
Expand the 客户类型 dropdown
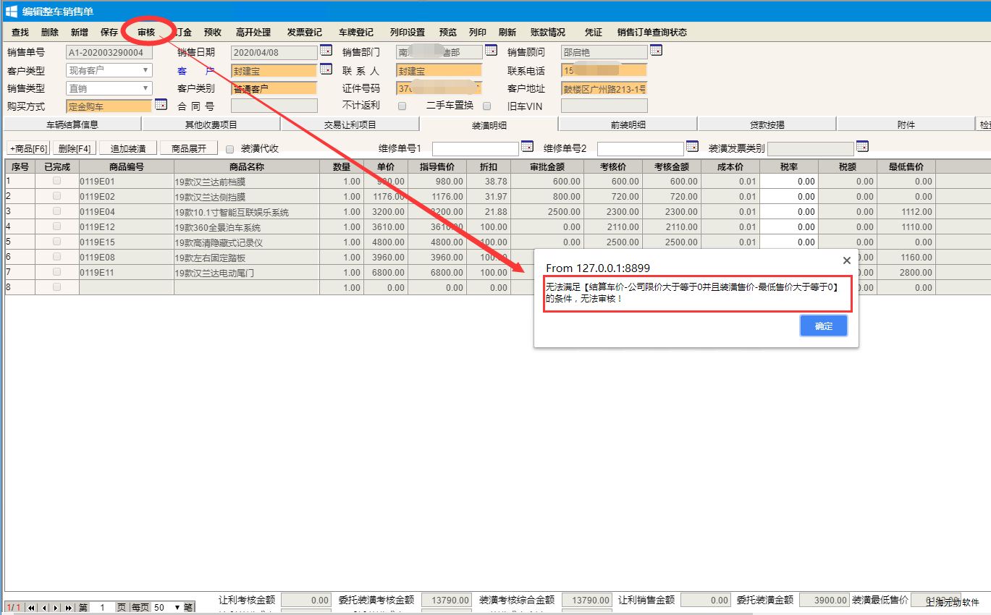click(x=145, y=70)
